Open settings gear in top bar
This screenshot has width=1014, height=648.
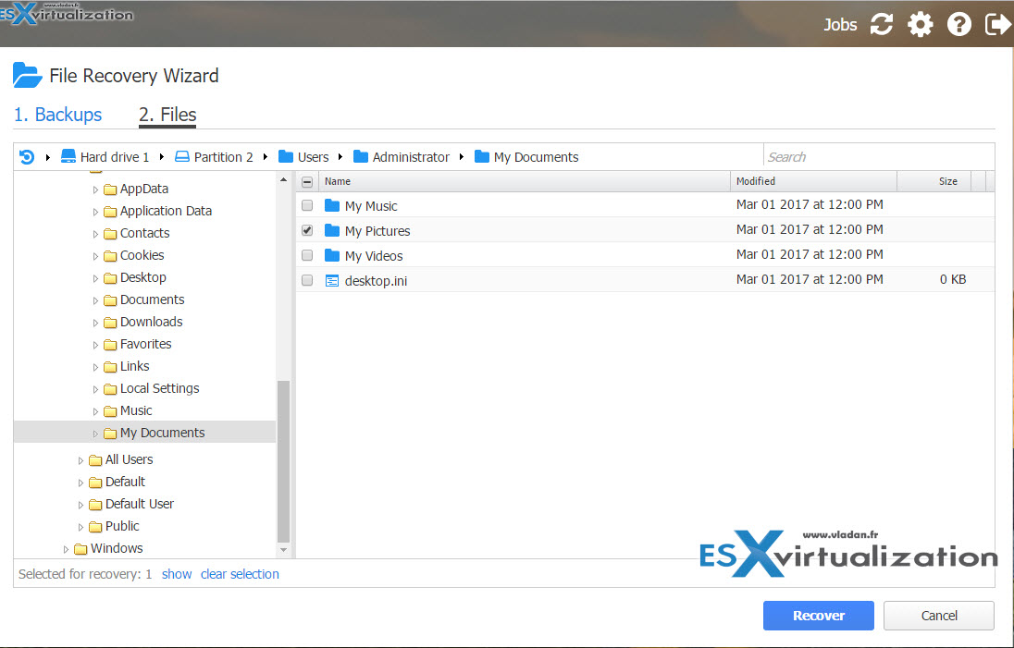click(x=921, y=25)
